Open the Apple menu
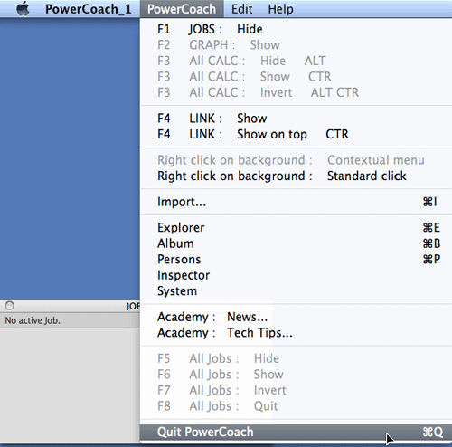 (23, 9)
